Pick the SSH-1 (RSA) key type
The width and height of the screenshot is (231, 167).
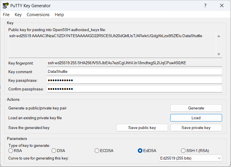pyautogui.click(x=184, y=151)
